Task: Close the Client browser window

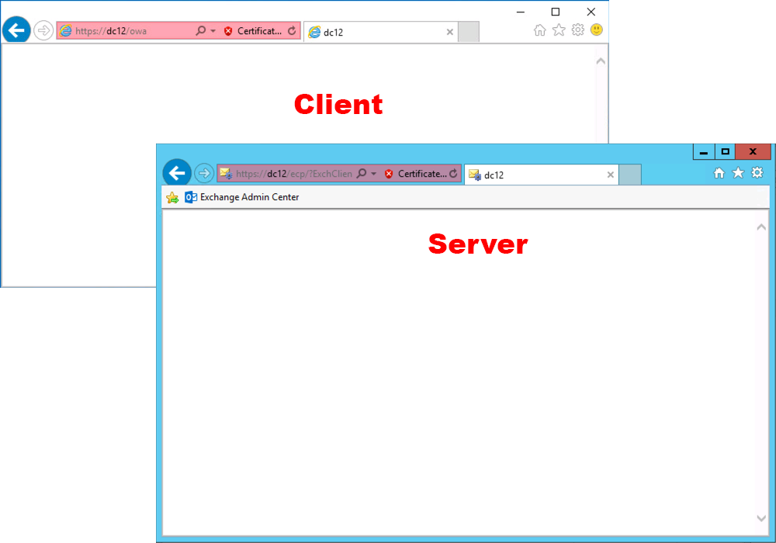Action: 591,12
